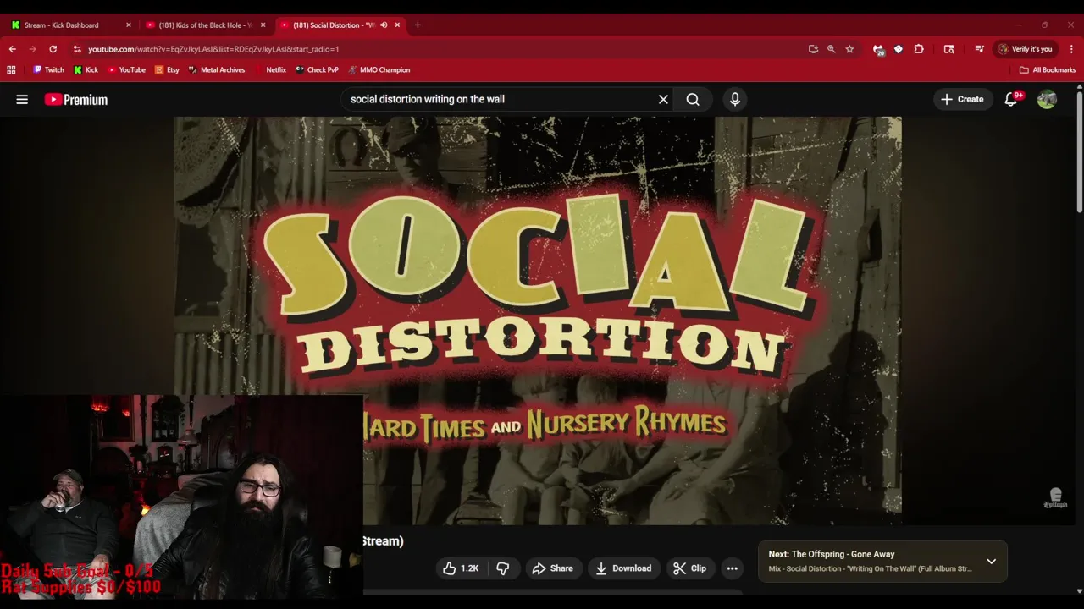Open the zoom magnifier in address bar
The width and height of the screenshot is (1084, 609).
click(x=831, y=49)
